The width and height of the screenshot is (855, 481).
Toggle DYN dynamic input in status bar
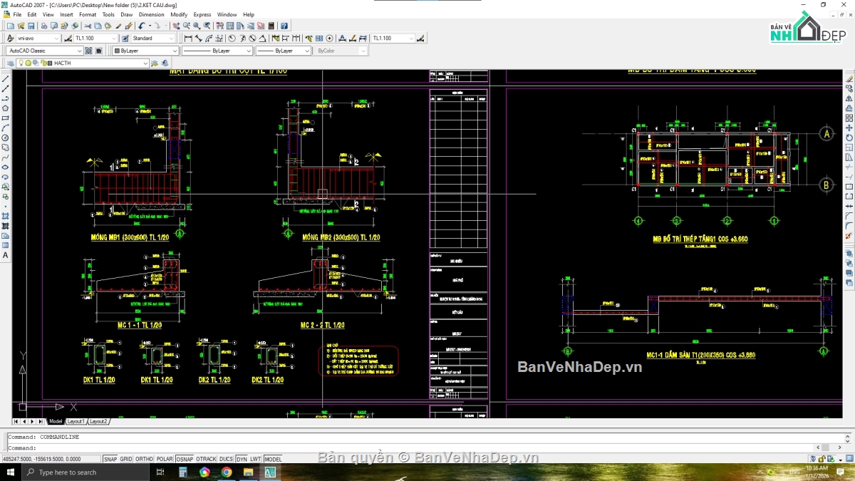(x=242, y=459)
